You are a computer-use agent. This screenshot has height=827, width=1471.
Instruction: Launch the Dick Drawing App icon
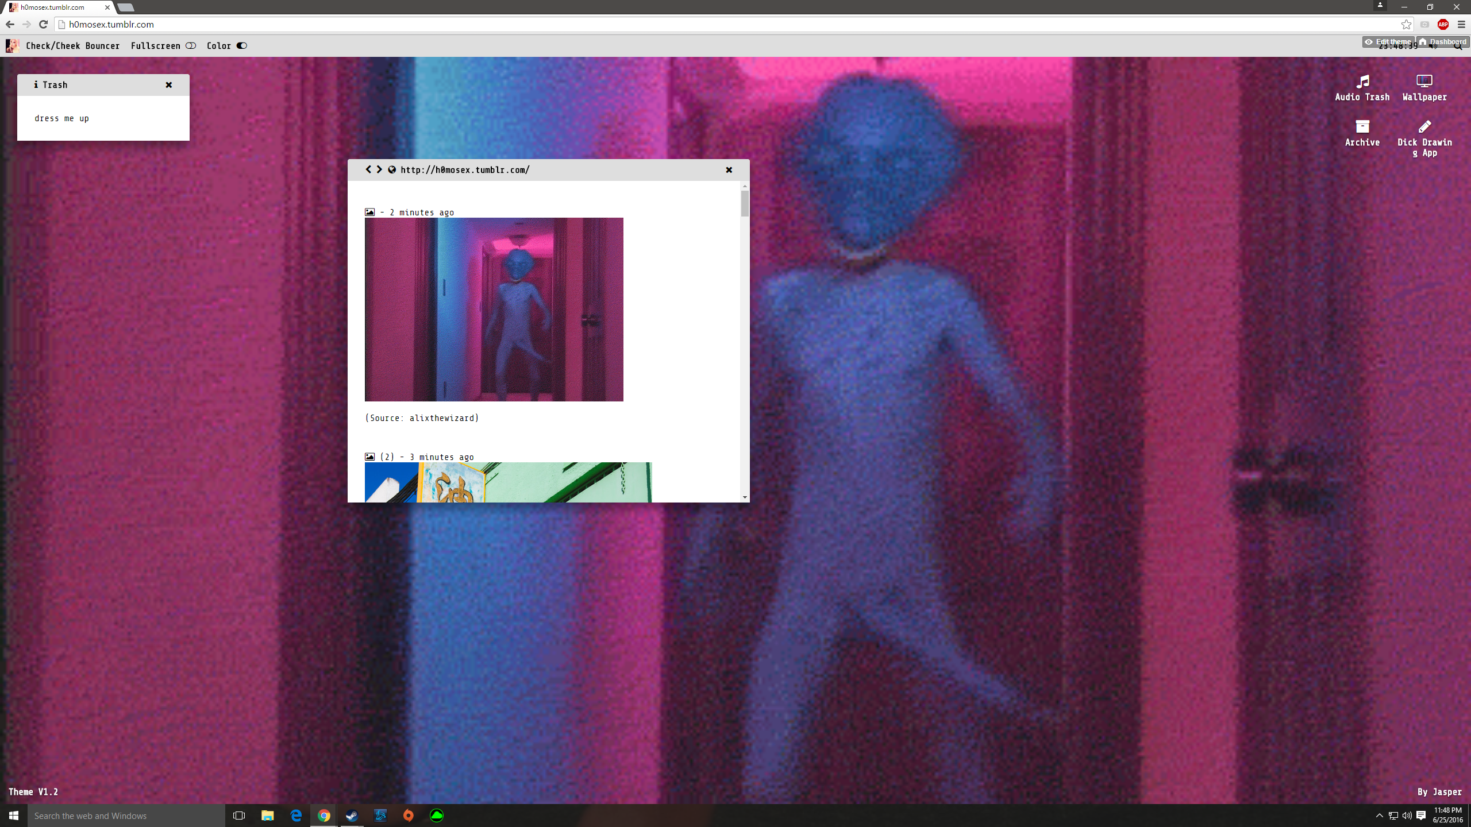[x=1424, y=138]
